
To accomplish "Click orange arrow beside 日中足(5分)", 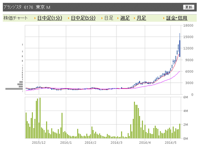I will 68,18.
